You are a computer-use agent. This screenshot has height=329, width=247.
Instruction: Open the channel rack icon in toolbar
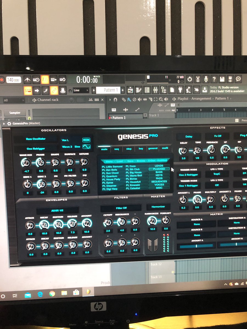coord(147,90)
